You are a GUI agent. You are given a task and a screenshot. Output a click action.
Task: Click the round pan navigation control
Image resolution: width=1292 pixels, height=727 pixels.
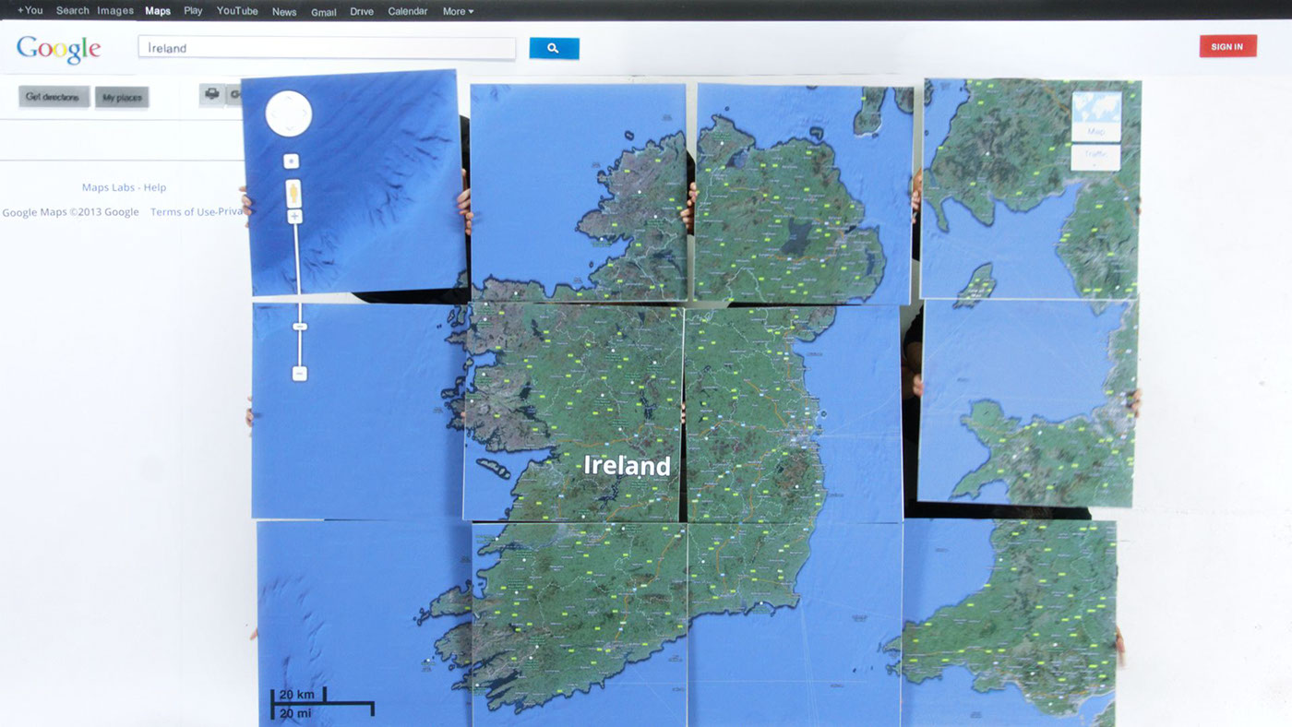point(289,113)
